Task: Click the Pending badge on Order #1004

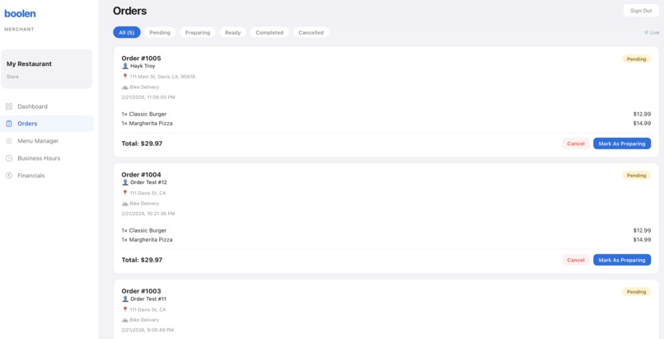Action: pos(636,176)
